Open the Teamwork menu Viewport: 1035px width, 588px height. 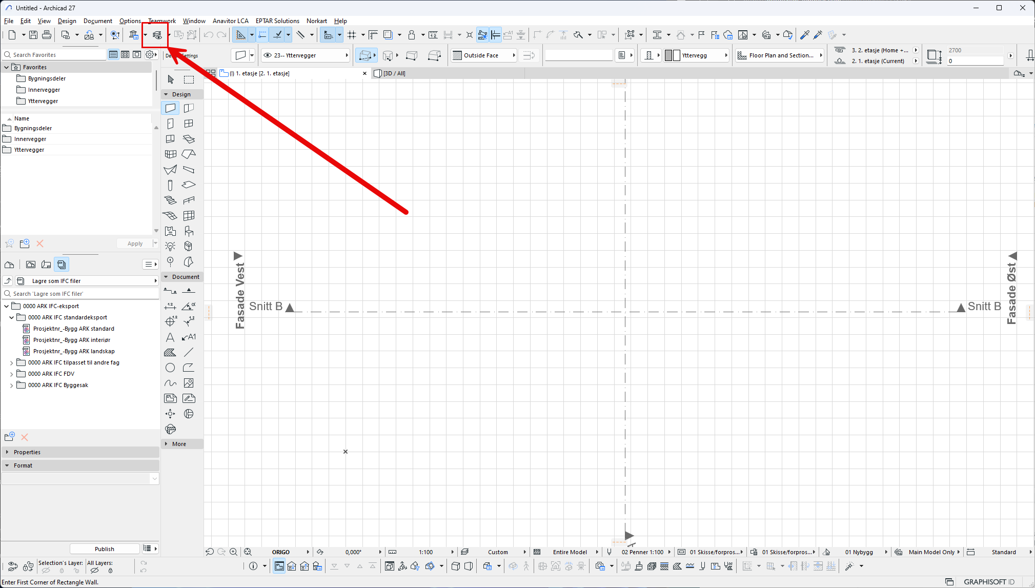point(161,21)
